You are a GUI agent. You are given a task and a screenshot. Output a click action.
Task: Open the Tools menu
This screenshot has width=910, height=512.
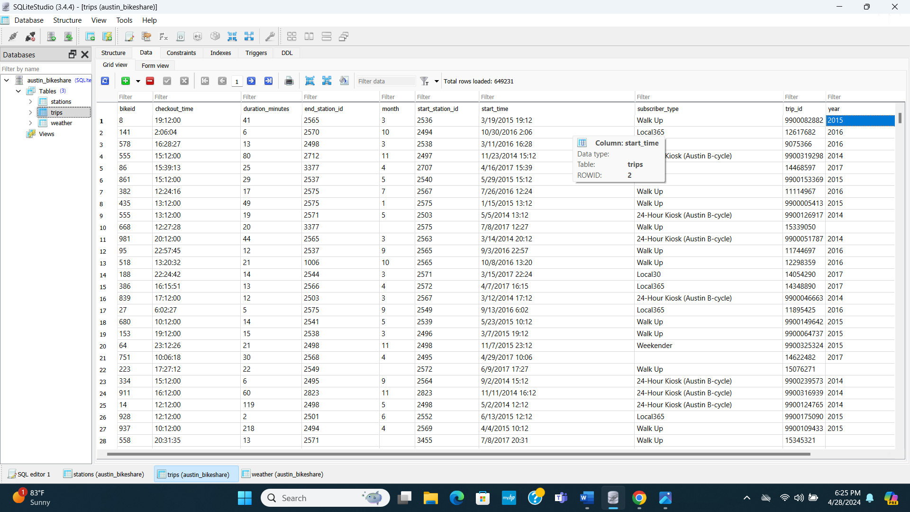pos(124,20)
